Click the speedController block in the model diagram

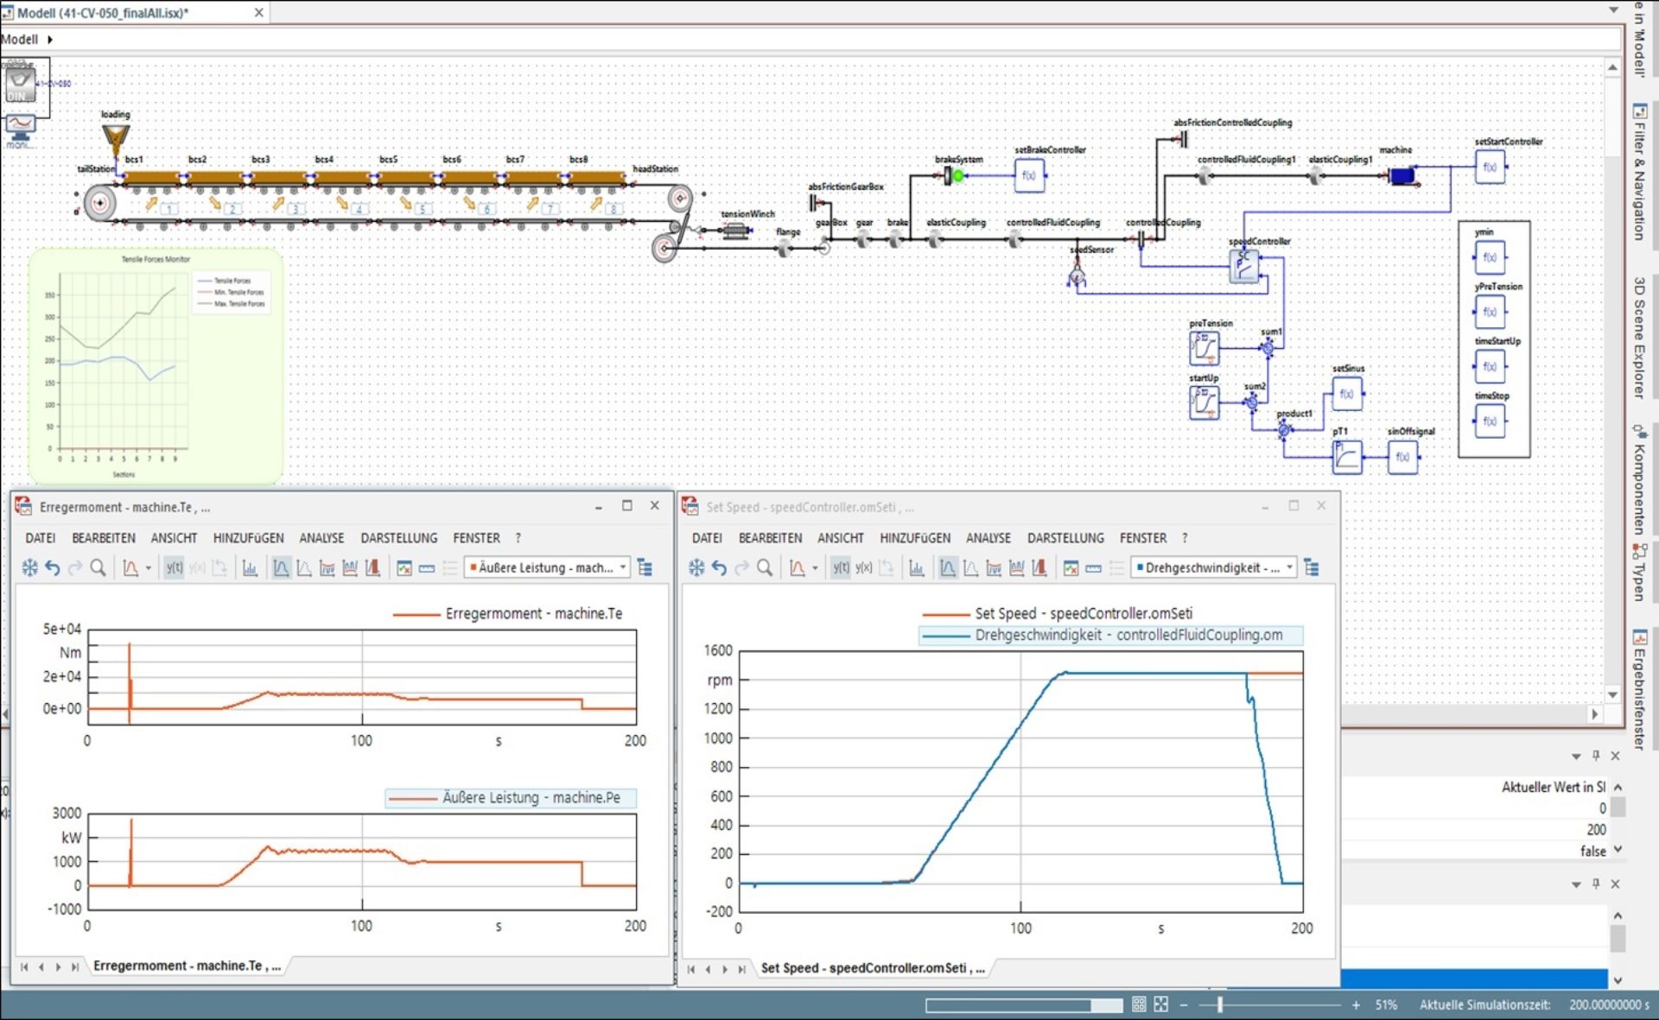click(1244, 268)
